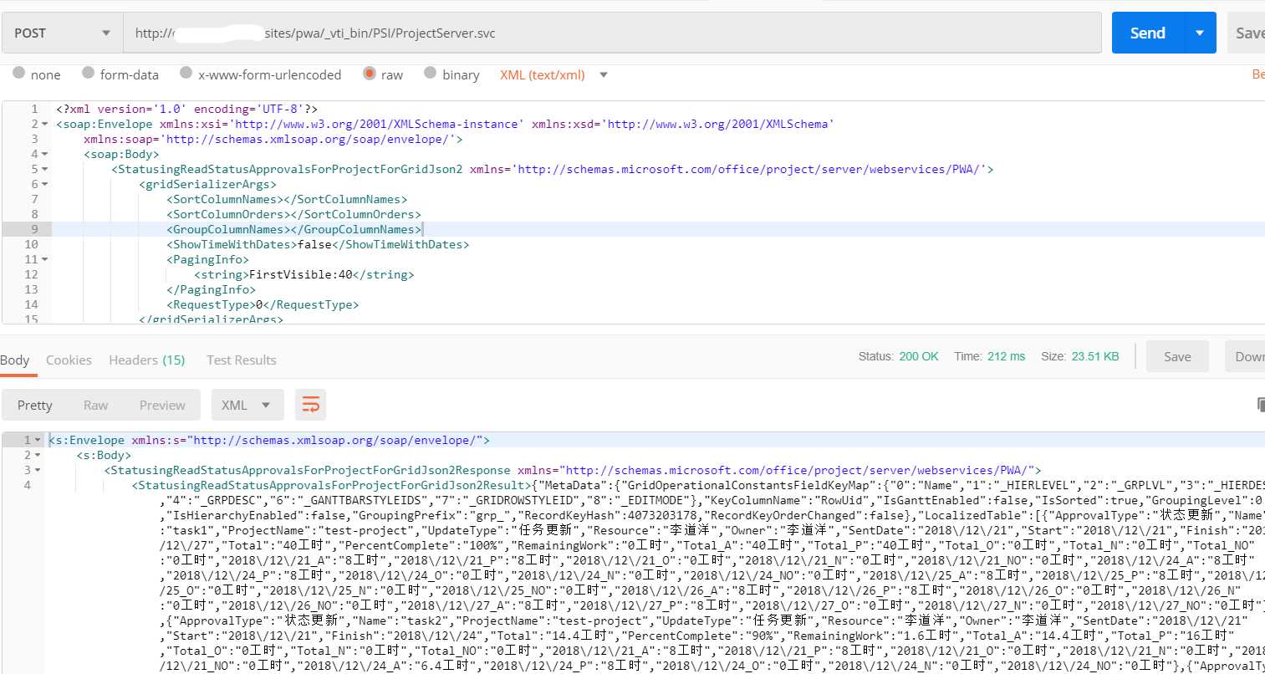Click the 23.51 KB response size
Viewport: 1265px width, 674px height.
pos(1095,356)
